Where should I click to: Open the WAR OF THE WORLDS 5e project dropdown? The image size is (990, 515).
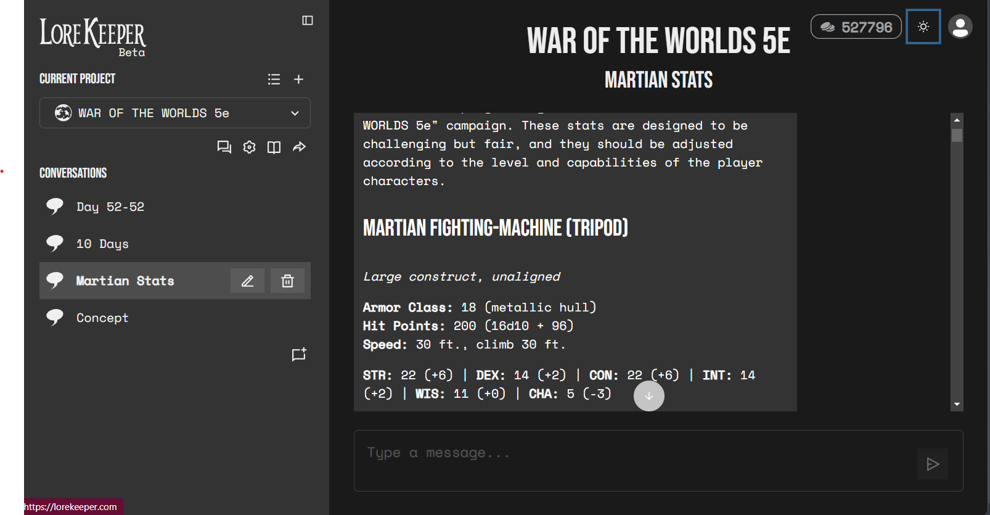175,113
